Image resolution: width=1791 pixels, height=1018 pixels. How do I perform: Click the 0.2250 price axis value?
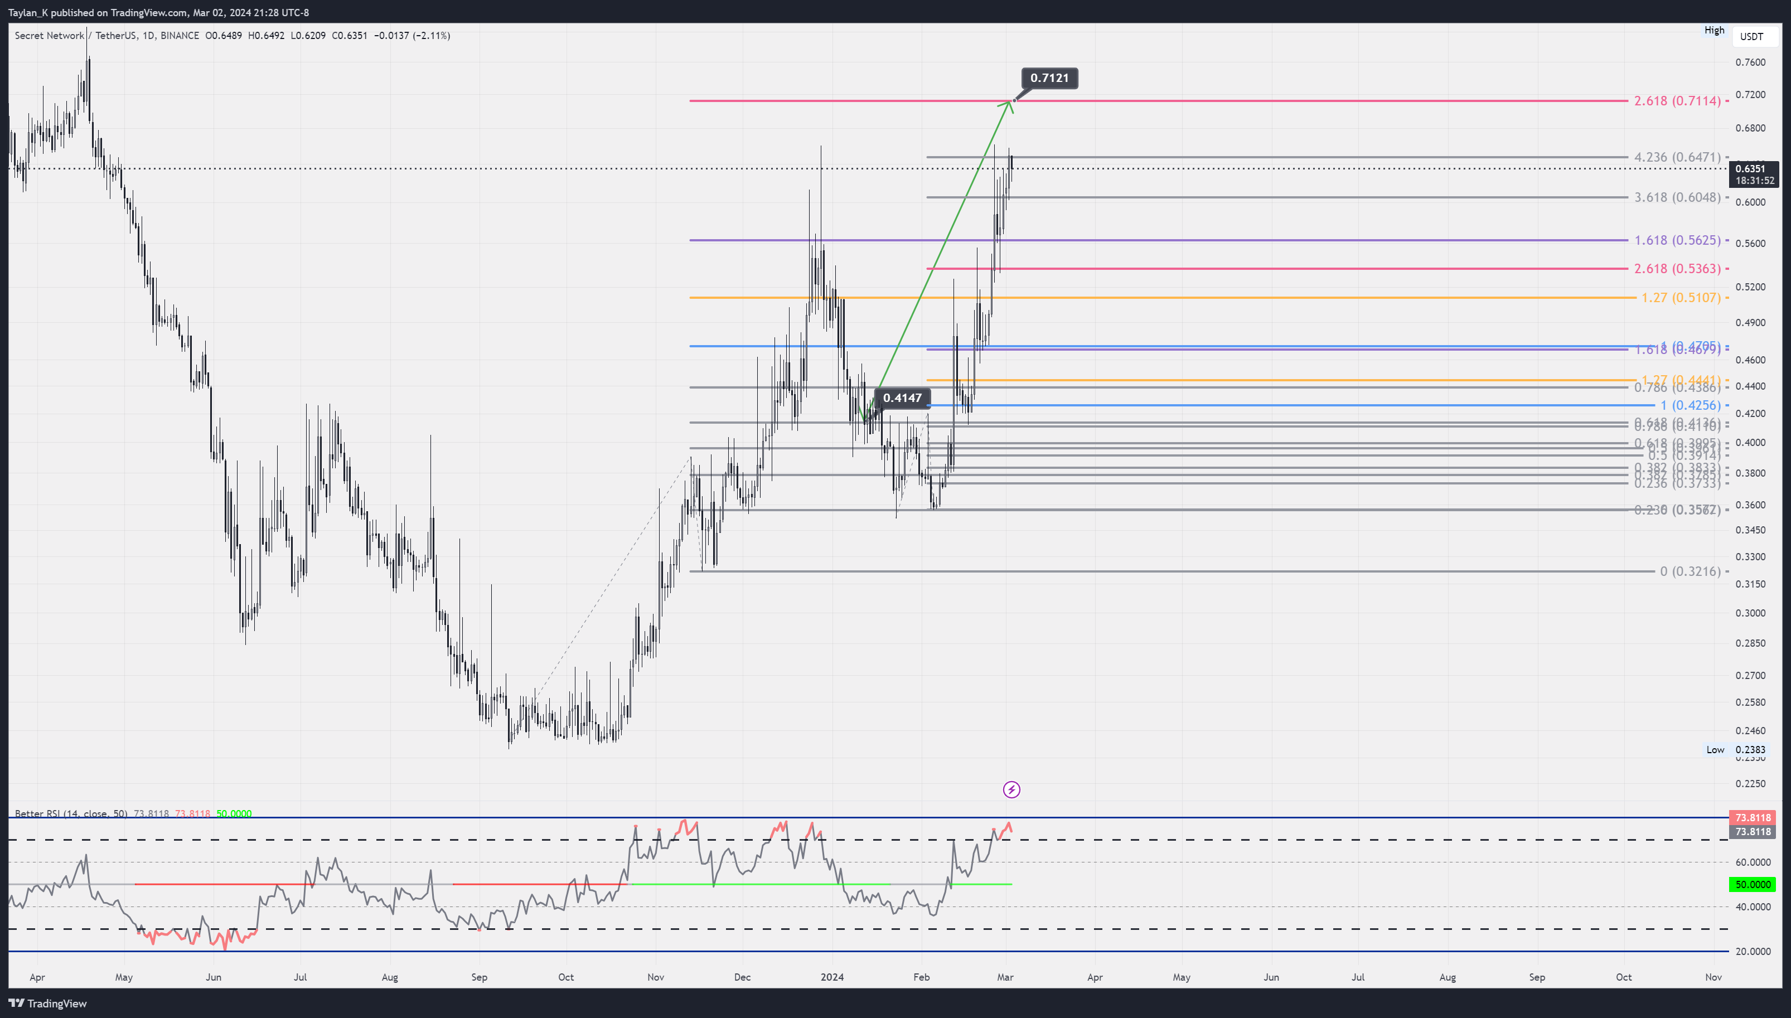[1750, 784]
